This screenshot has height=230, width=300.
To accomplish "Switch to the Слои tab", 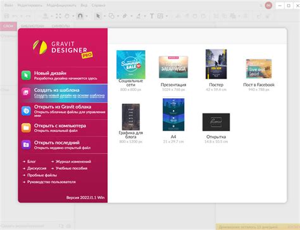I will click(x=8, y=26).
